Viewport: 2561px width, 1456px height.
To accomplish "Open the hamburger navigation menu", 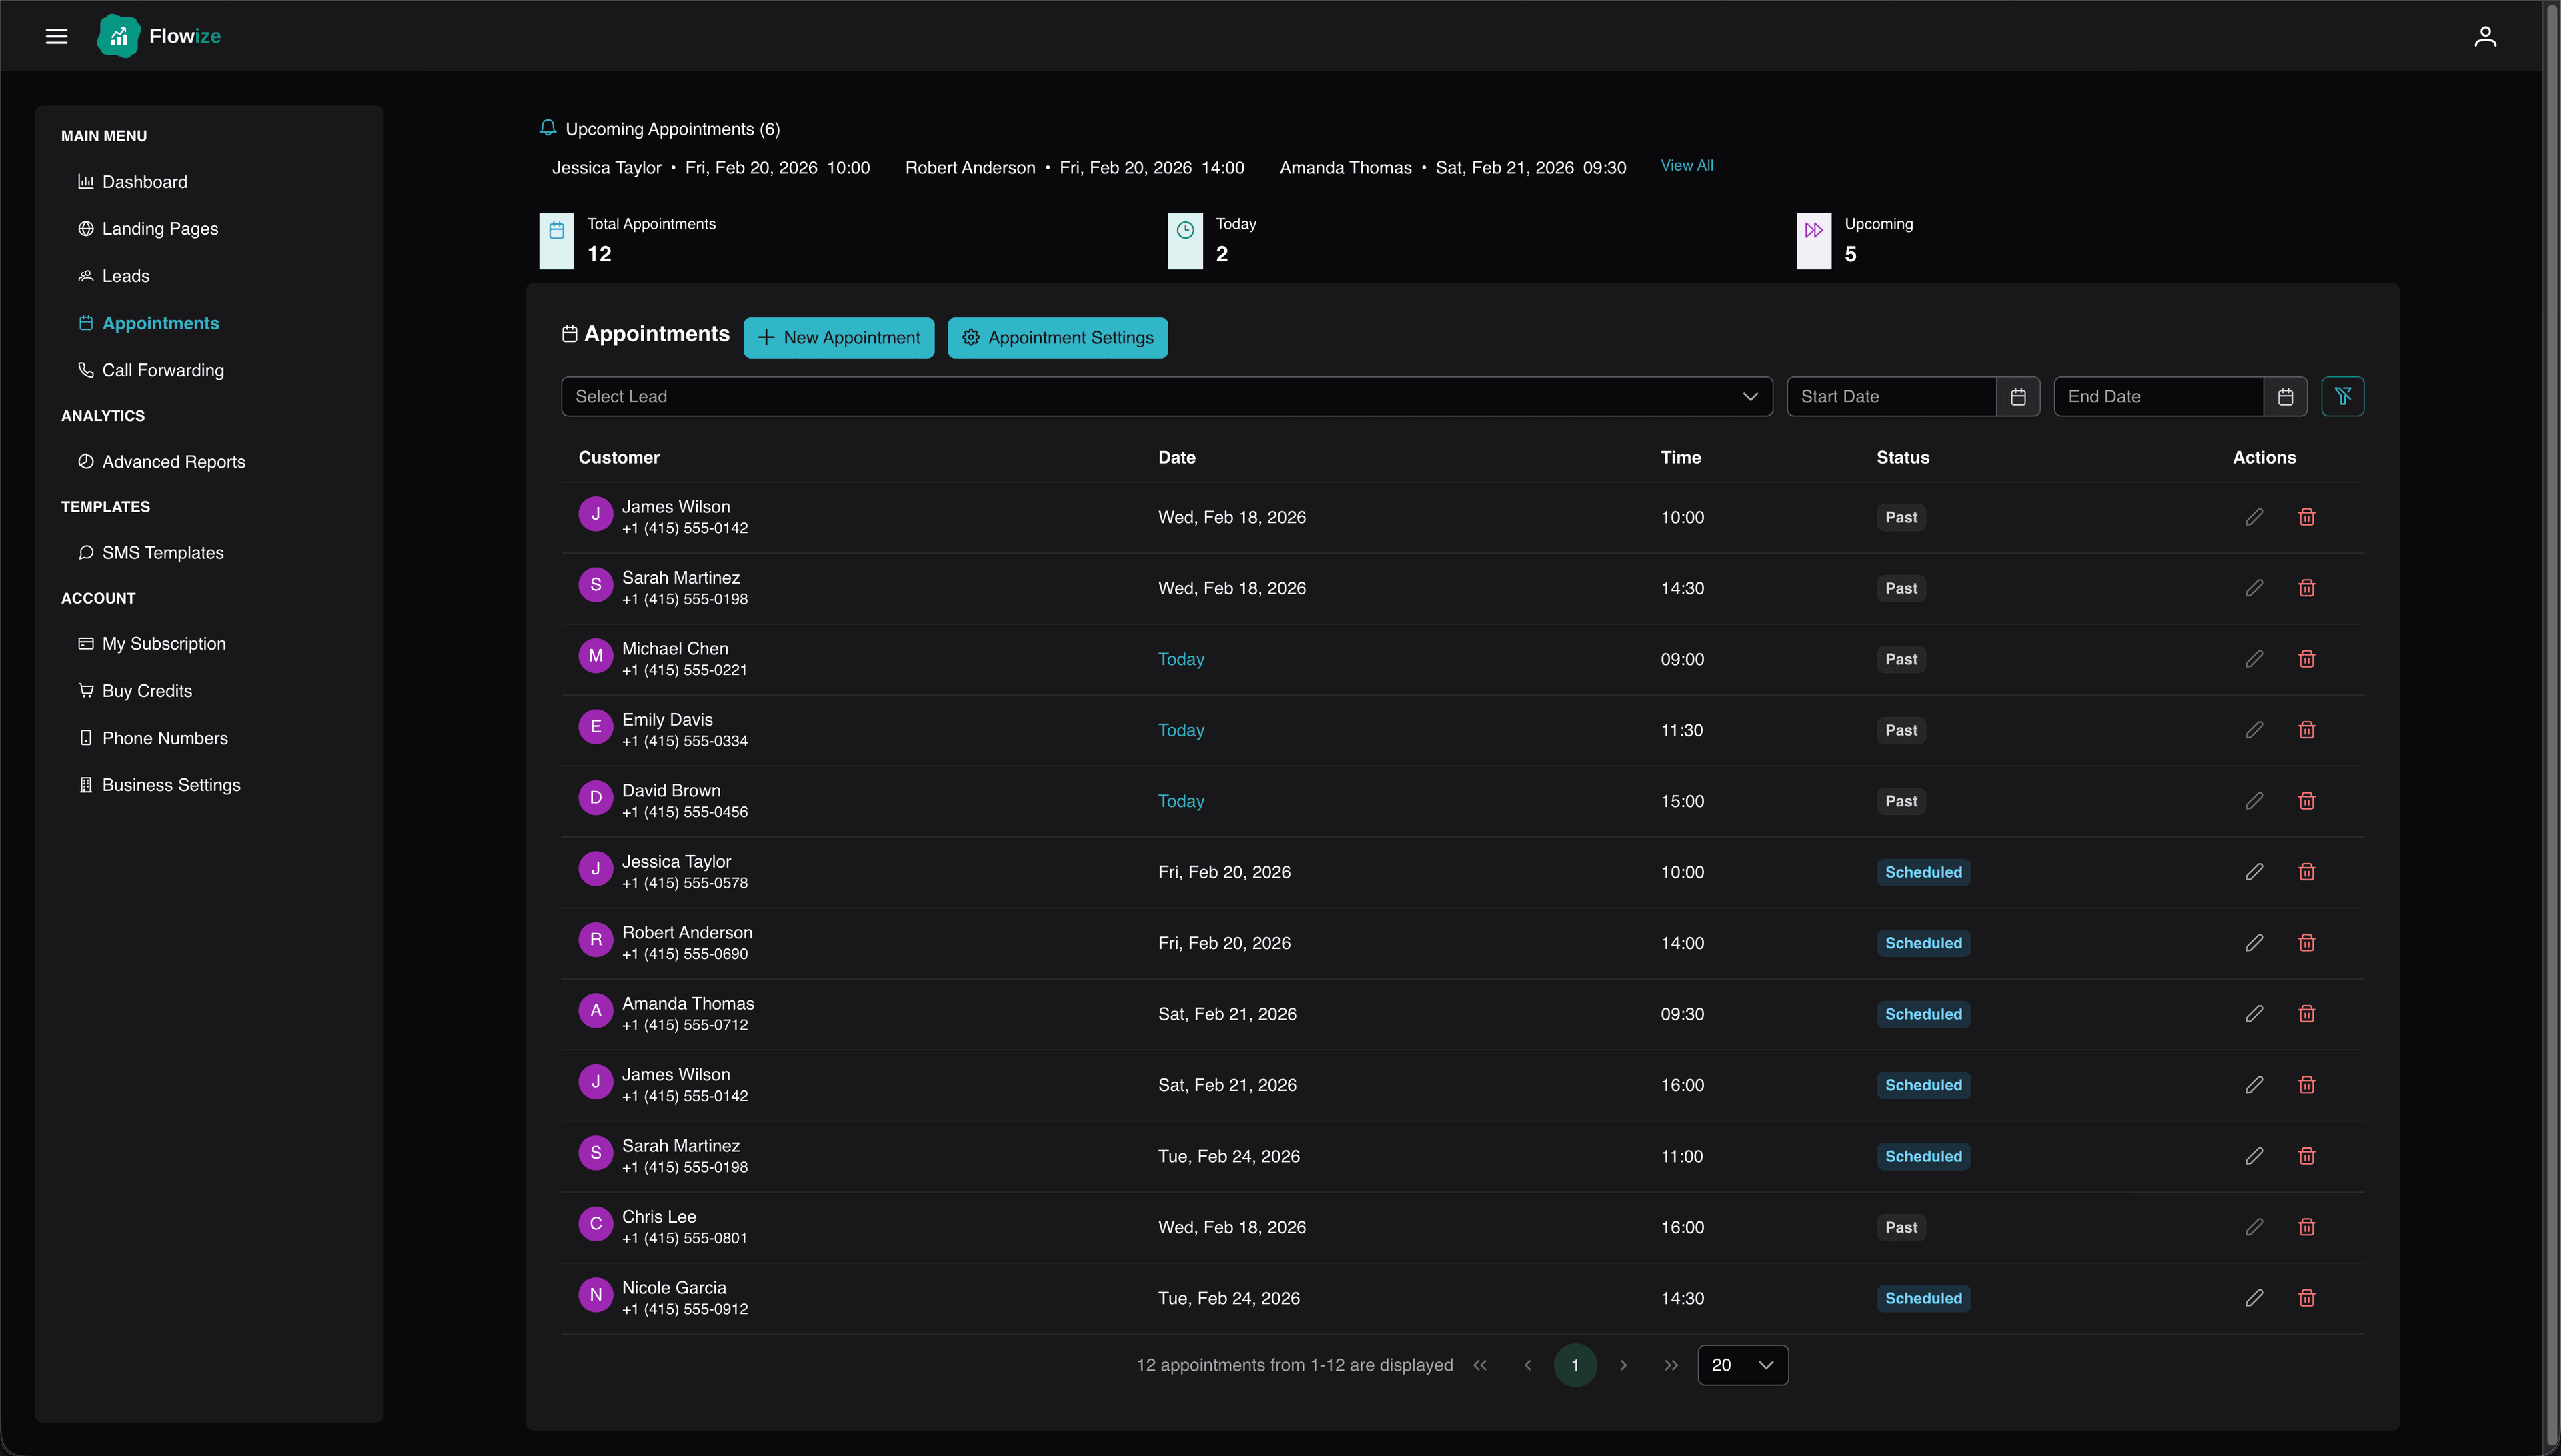I will 56,36.
